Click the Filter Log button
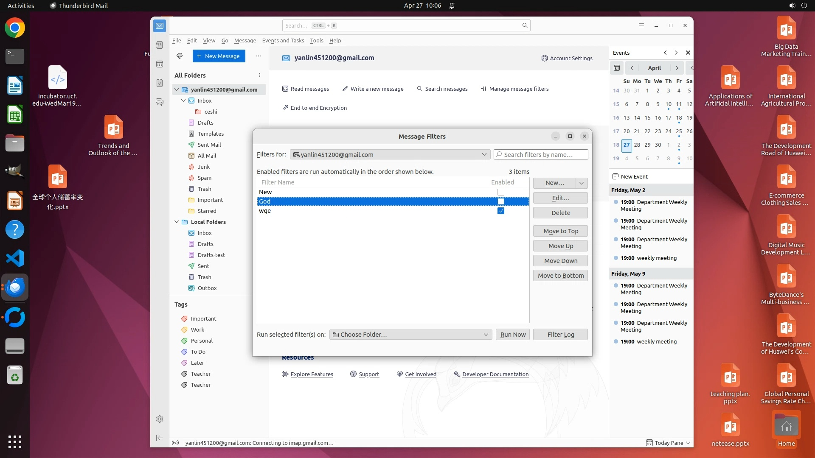Viewport: 815px width, 458px height. (560, 335)
